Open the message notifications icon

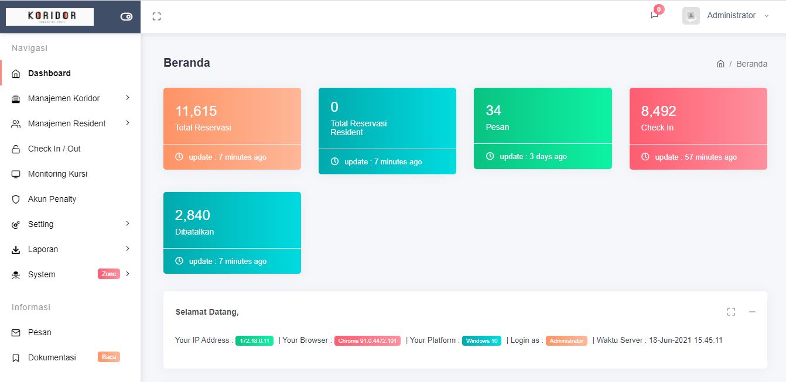tap(654, 15)
